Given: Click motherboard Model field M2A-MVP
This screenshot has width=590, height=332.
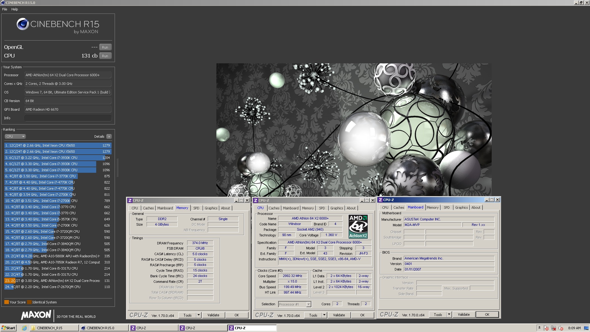Looking at the screenshot, I should [x=432, y=225].
